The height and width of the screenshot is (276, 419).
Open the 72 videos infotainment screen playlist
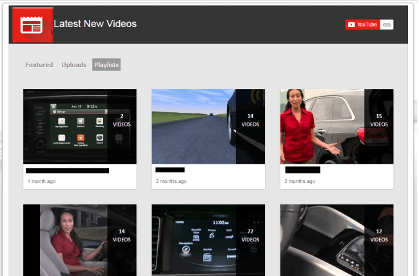[208, 240]
